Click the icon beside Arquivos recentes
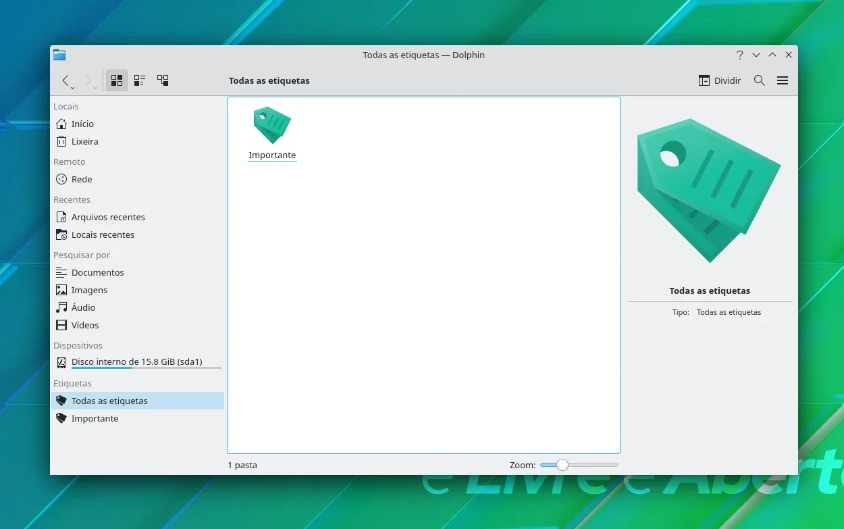Viewport: 844px width, 529px height. (x=61, y=217)
